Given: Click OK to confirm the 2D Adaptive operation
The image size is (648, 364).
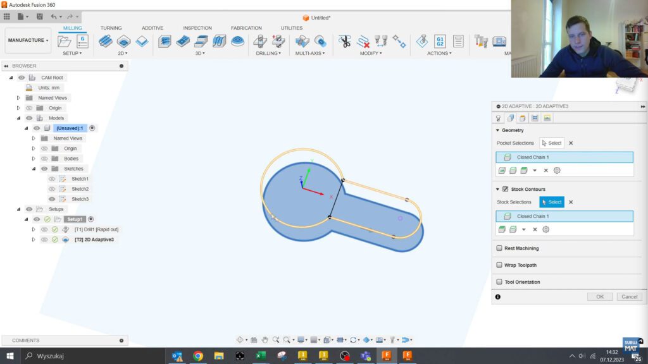Looking at the screenshot, I should 599,296.
